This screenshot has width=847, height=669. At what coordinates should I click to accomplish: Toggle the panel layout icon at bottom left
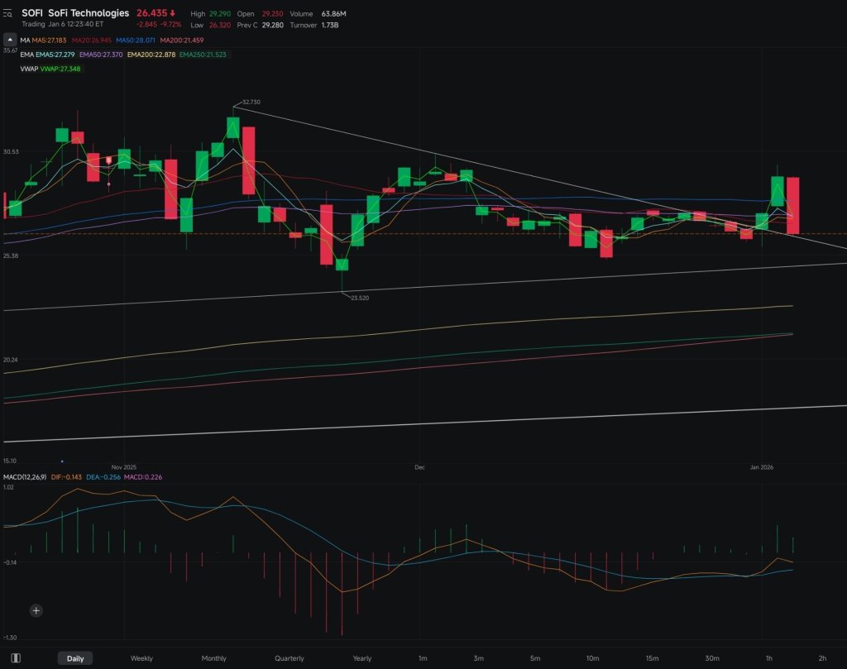pos(16,657)
